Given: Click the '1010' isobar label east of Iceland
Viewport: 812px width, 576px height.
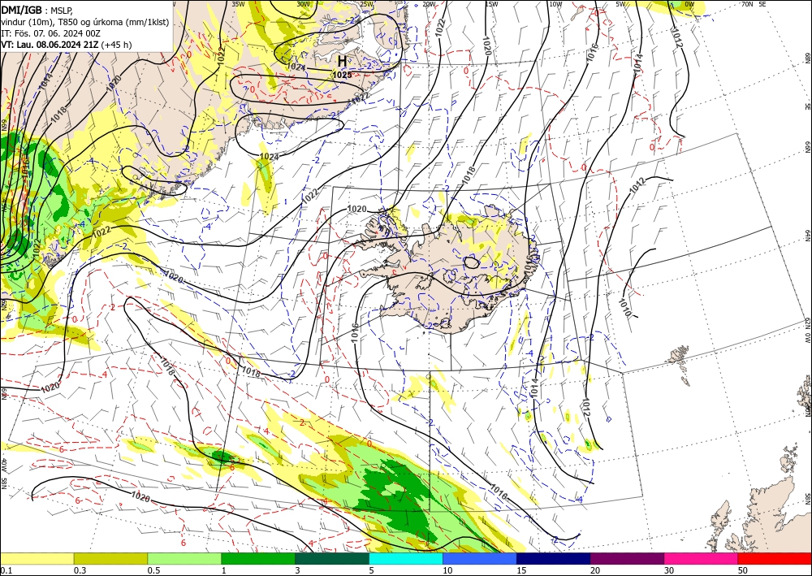Looking at the screenshot, I should pos(625,307).
